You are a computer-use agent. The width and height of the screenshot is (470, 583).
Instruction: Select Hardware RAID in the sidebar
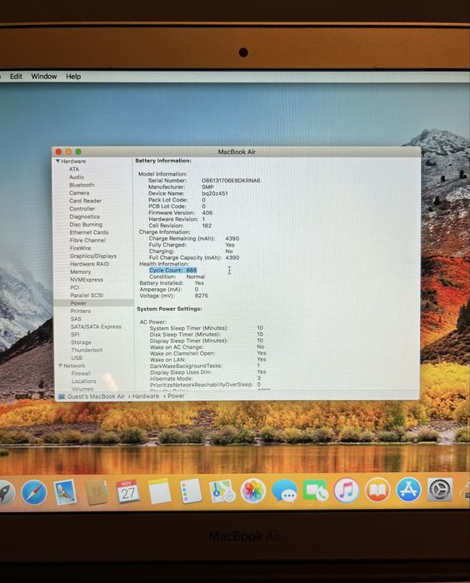point(90,264)
